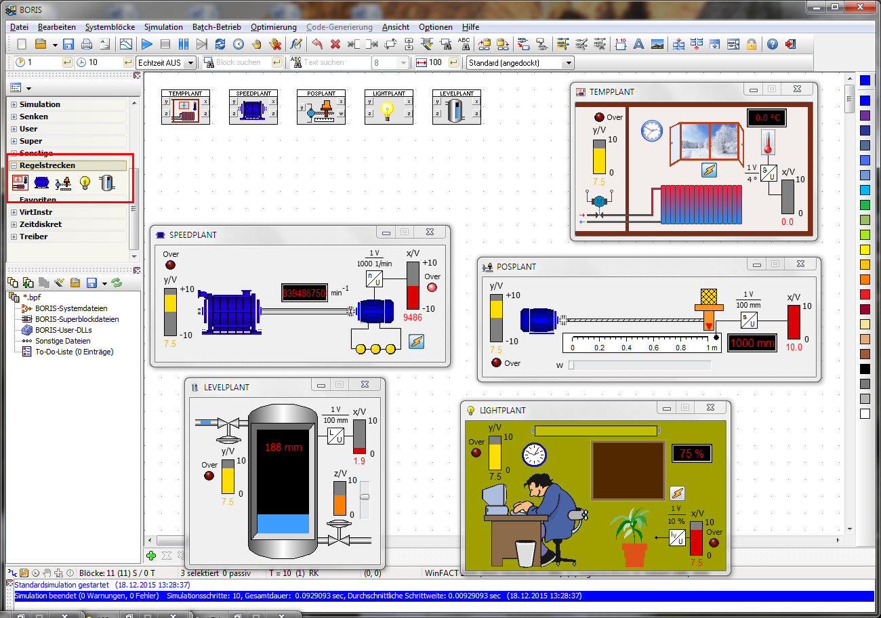Open the f(x) function editor icon
The image size is (881, 618).
pyautogui.click(x=295, y=44)
